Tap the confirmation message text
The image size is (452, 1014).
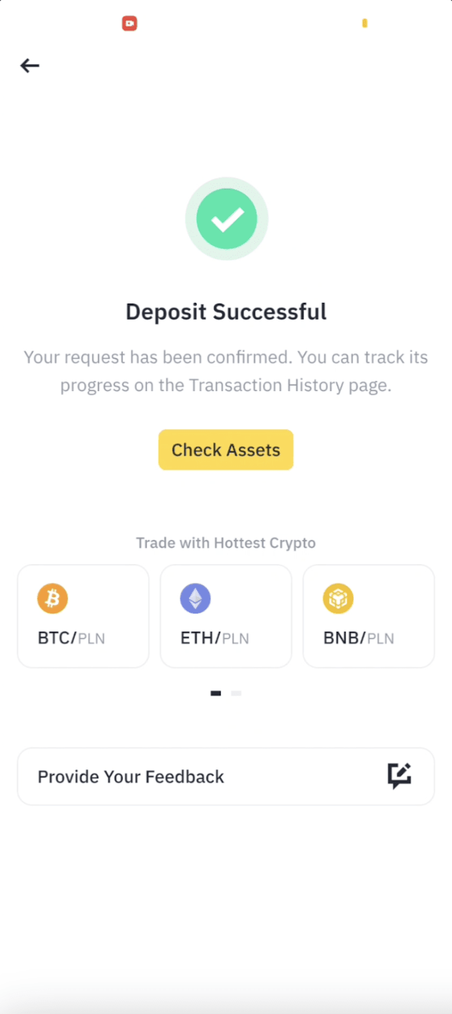click(x=226, y=371)
